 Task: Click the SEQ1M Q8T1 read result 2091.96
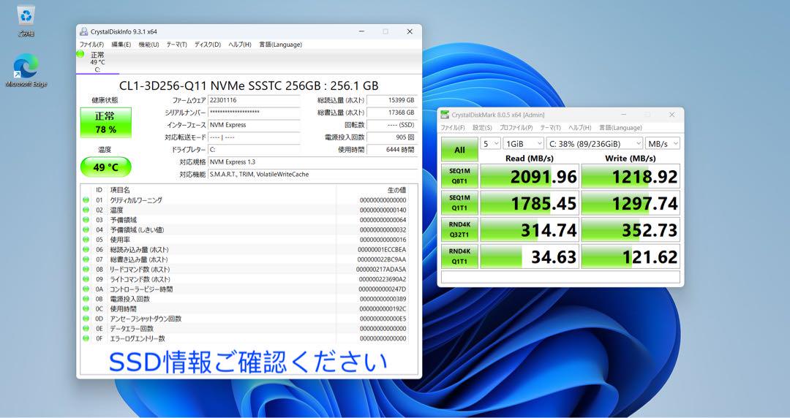click(530, 176)
